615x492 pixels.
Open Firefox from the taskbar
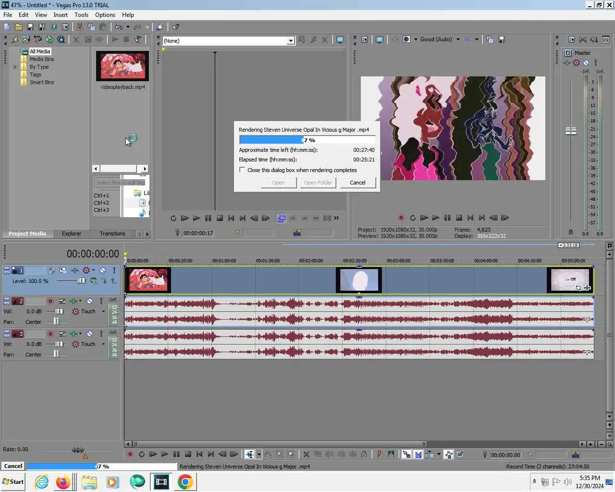coord(63,482)
